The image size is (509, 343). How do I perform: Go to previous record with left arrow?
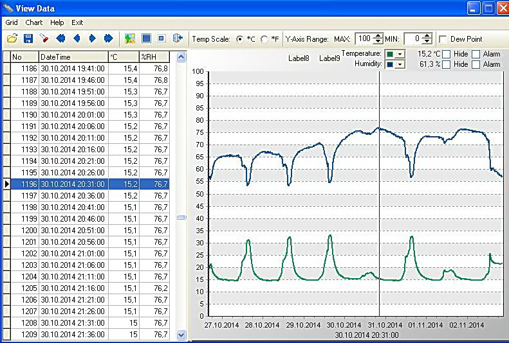coord(77,39)
